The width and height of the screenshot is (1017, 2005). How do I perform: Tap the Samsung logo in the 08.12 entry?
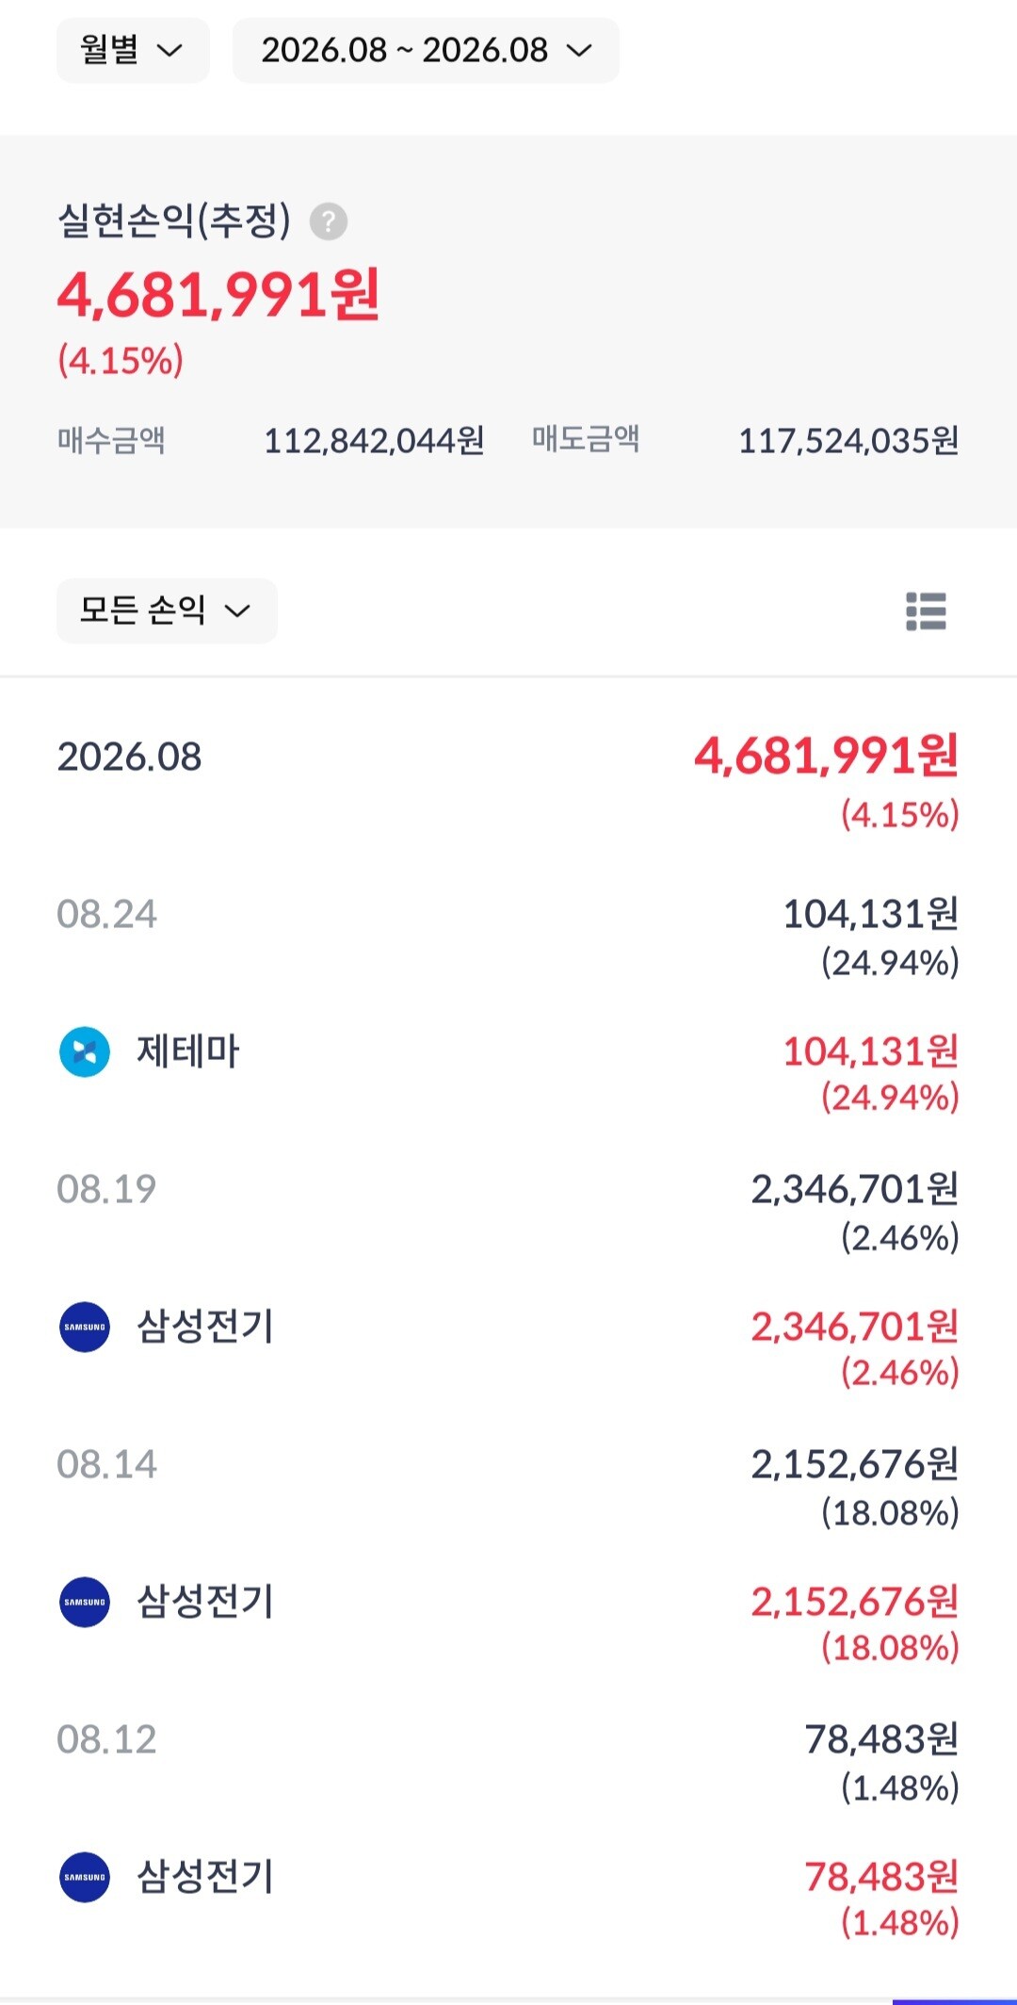(x=85, y=1877)
